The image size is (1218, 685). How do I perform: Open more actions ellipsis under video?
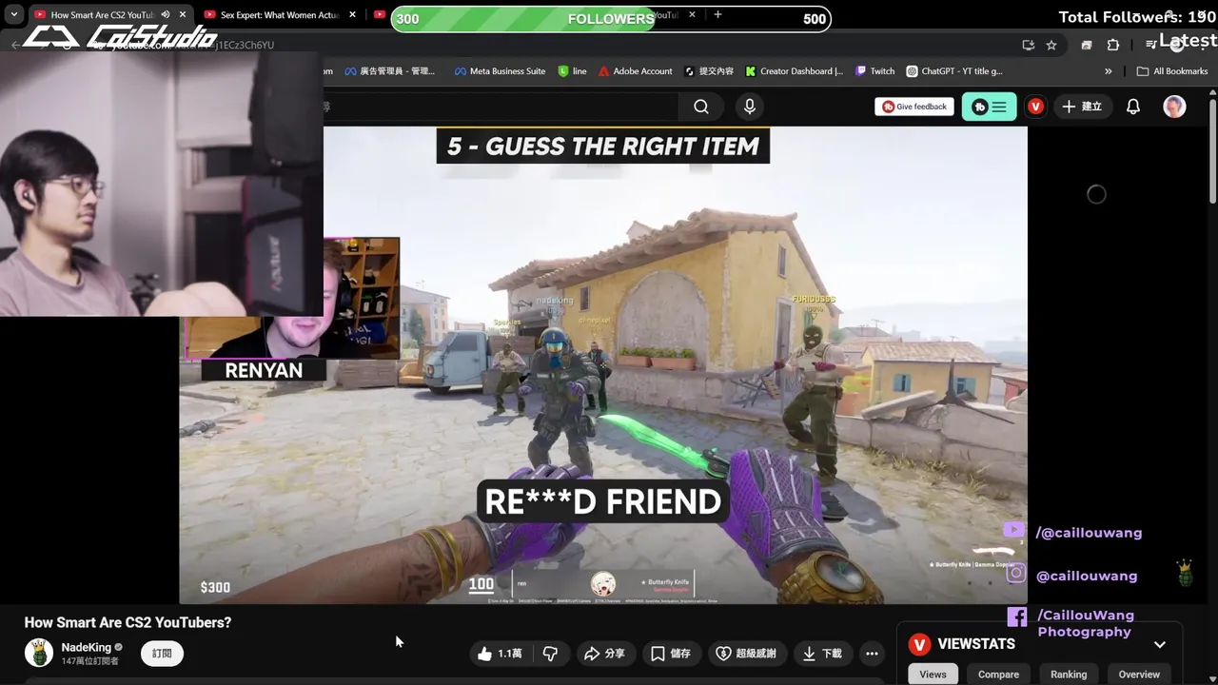pos(872,654)
